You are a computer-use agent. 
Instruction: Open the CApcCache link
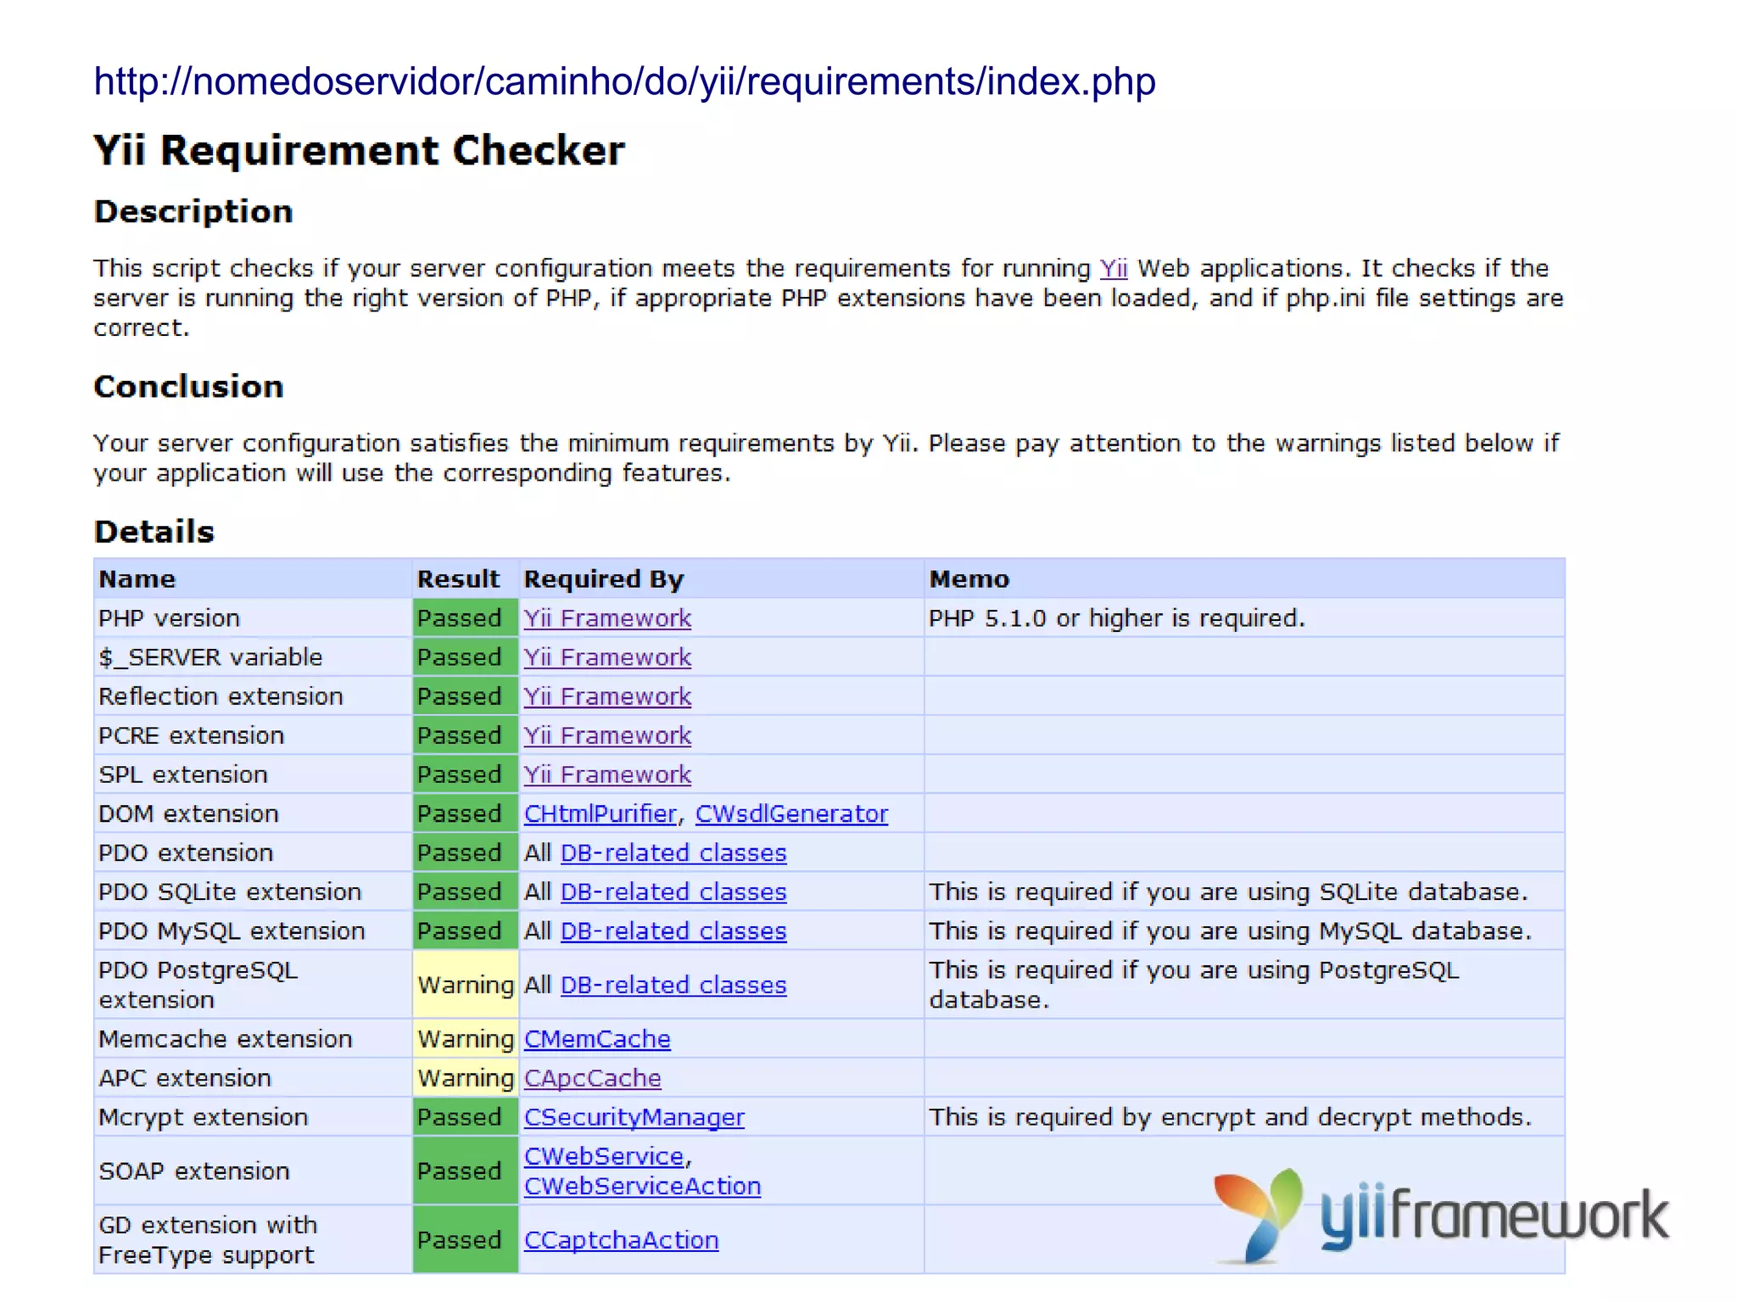592,1078
